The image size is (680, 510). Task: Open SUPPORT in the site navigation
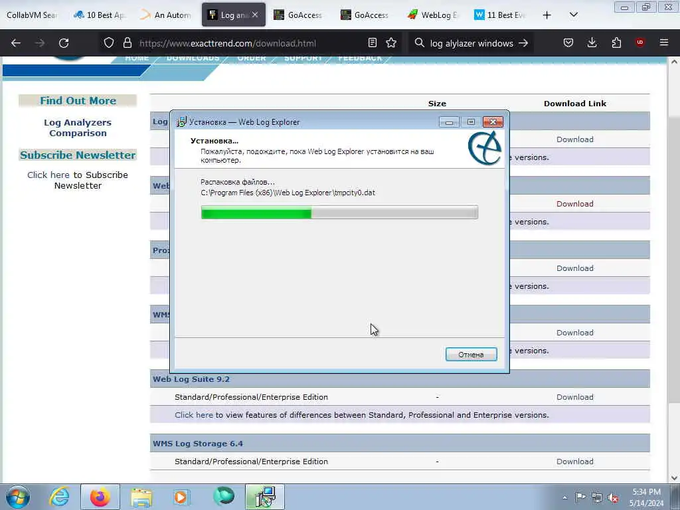[x=303, y=58]
